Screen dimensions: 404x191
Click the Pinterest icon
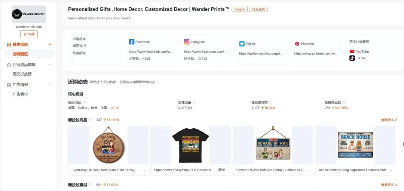coord(297,44)
